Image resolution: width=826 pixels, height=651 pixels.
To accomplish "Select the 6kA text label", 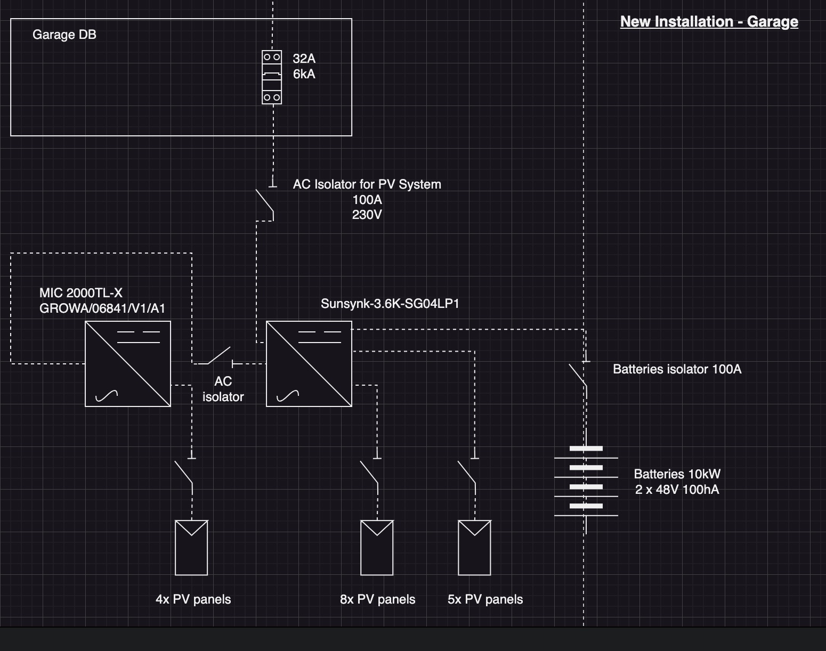I will [304, 74].
